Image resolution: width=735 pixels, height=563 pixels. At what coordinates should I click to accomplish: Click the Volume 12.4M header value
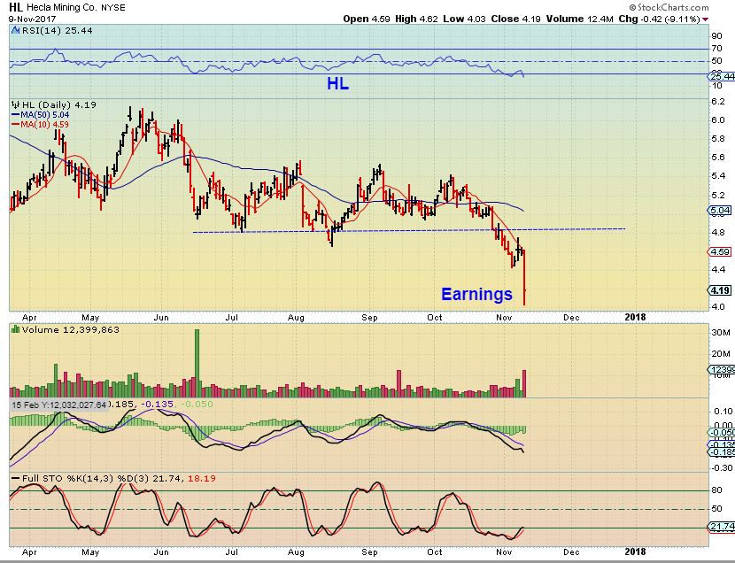click(x=579, y=19)
